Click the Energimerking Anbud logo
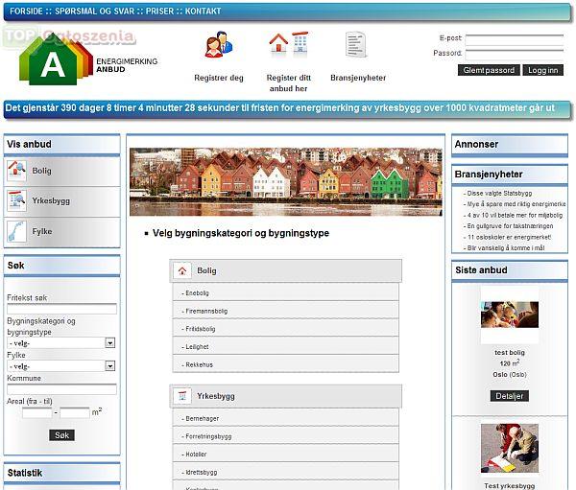 click(x=88, y=59)
